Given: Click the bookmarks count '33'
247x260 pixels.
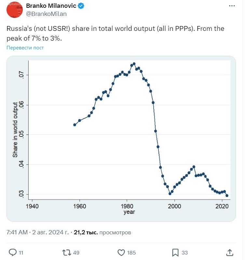Looking at the screenshot, I should pyautogui.click(x=185, y=253).
